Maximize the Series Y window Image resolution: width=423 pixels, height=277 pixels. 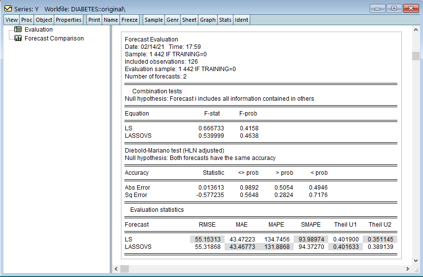[x=394, y=8]
